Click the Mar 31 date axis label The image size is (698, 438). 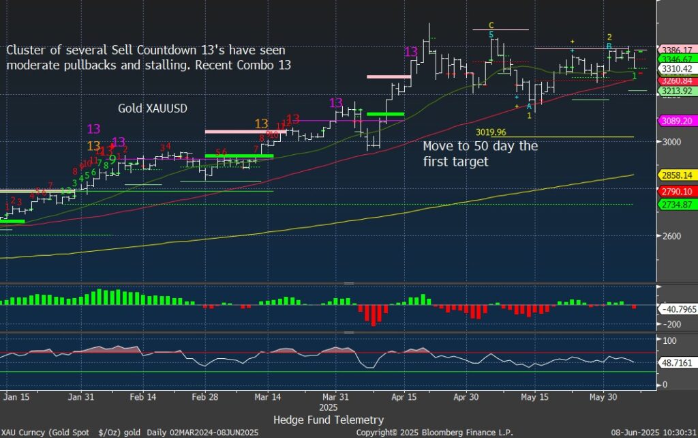tap(335, 396)
